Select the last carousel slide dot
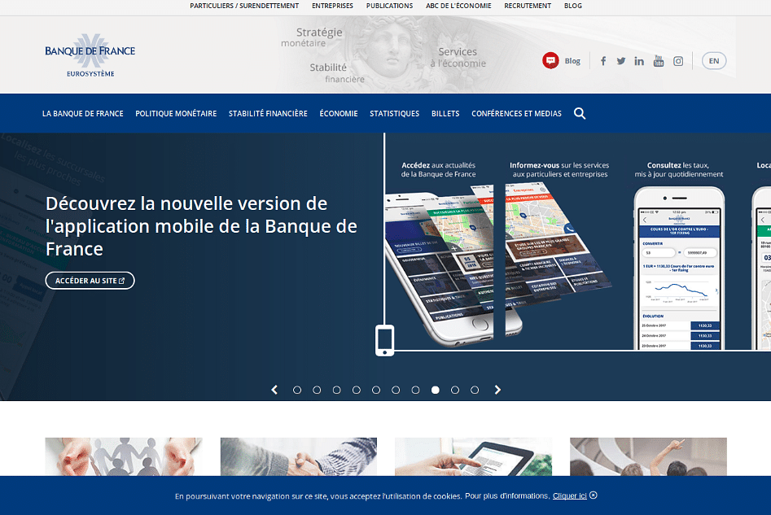Viewport: 771px width, 515px height. click(475, 390)
